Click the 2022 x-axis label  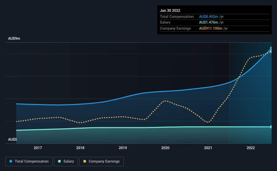(x=251, y=148)
